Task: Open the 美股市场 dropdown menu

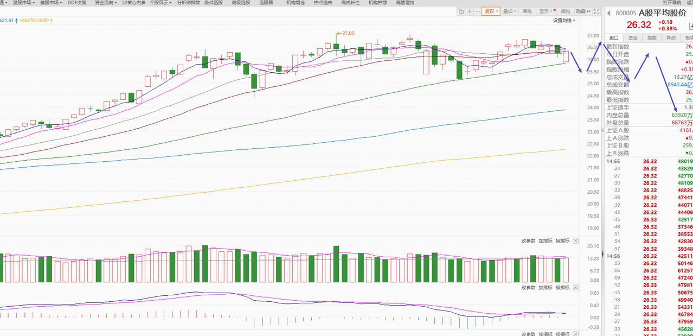Action: coord(52,3)
